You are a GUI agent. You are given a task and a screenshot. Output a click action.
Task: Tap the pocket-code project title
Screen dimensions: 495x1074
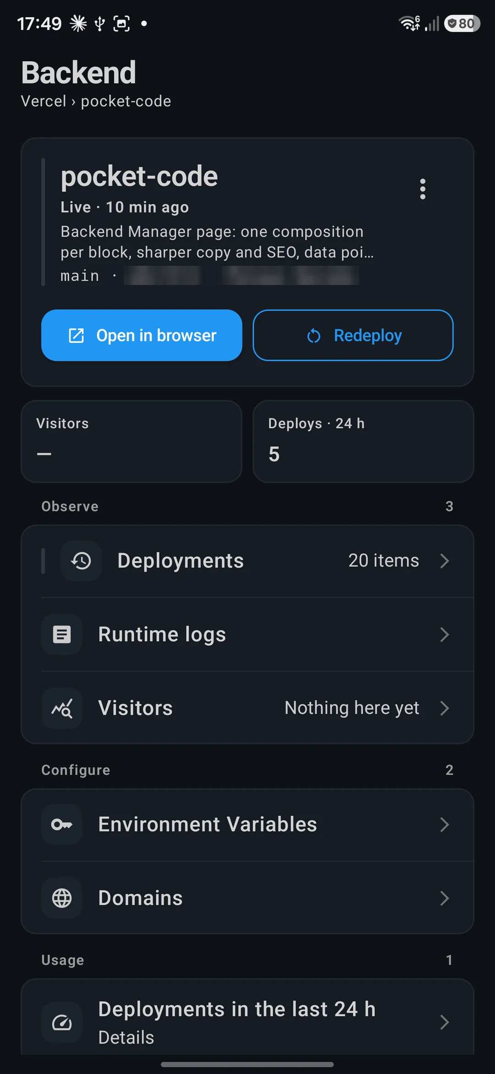point(139,176)
